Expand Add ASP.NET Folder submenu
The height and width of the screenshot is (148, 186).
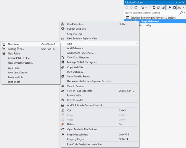30,58
